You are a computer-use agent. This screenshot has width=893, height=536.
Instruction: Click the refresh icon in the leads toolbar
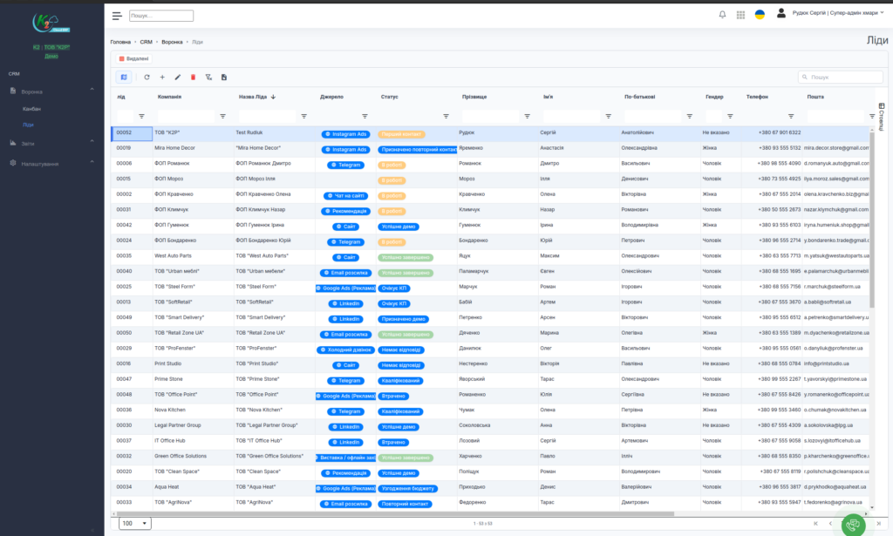(x=147, y=78)
